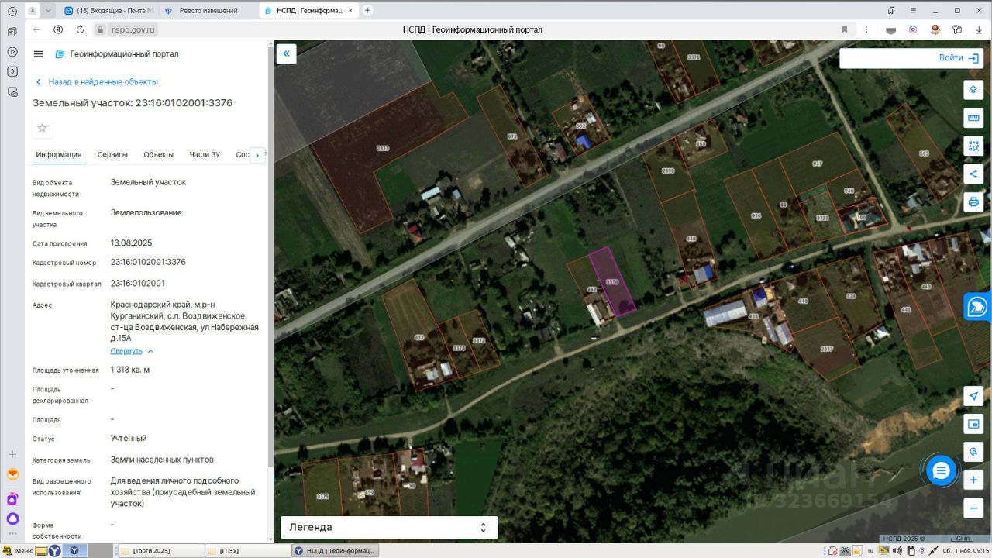The width and height of the screenshot is (992, 558).
Task: Select the ruler measurement tool
Action: [973, 118]
